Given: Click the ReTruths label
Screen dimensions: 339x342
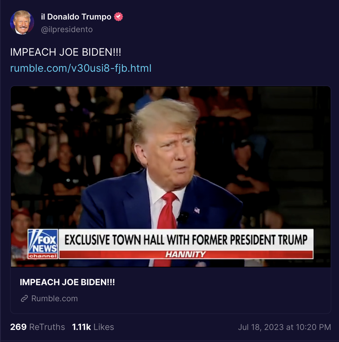Looking at the screenshot, I should (x=47, y=327).
